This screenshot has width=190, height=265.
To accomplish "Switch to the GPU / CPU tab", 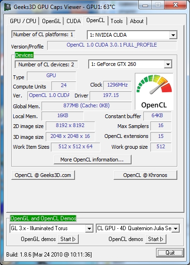I will coord(23,21).
